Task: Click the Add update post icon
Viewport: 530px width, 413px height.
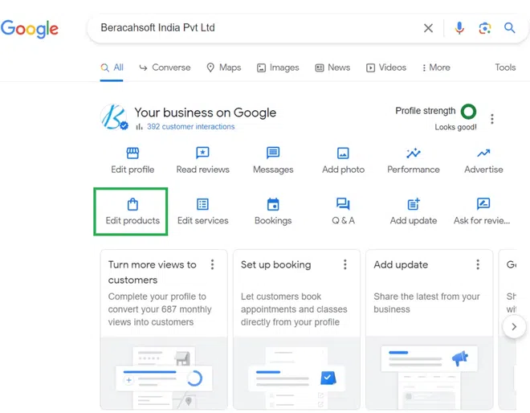Action: [x=414, y=204]
